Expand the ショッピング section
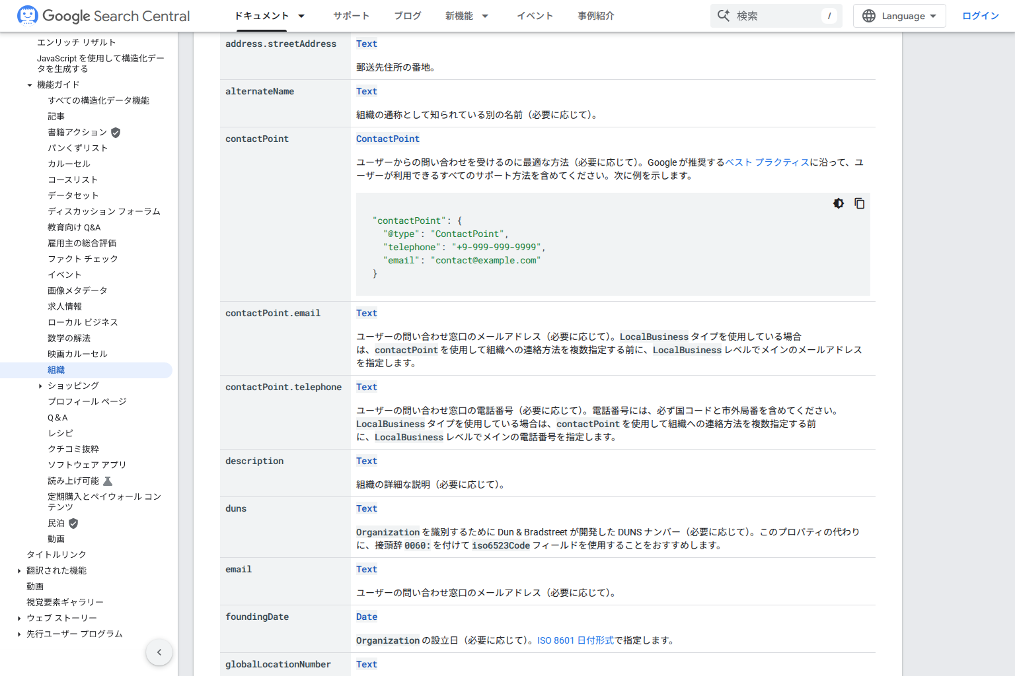 (x=40, y=386)
